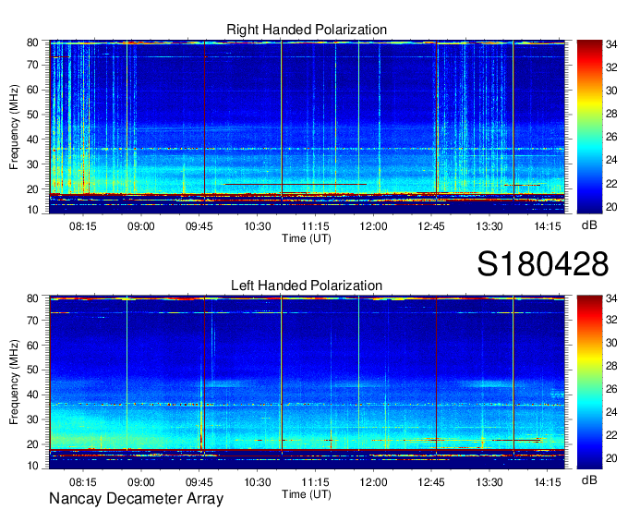Click 50 on Left Handed frequency axis
The width and height of the screenshot is (628, 510).
tap(32, 370)
